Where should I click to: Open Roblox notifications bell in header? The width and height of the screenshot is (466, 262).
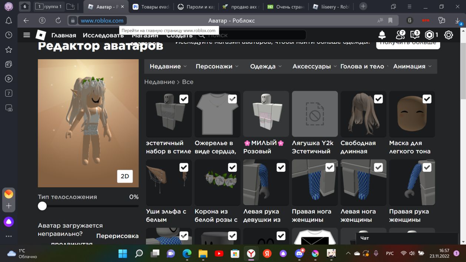382,35
